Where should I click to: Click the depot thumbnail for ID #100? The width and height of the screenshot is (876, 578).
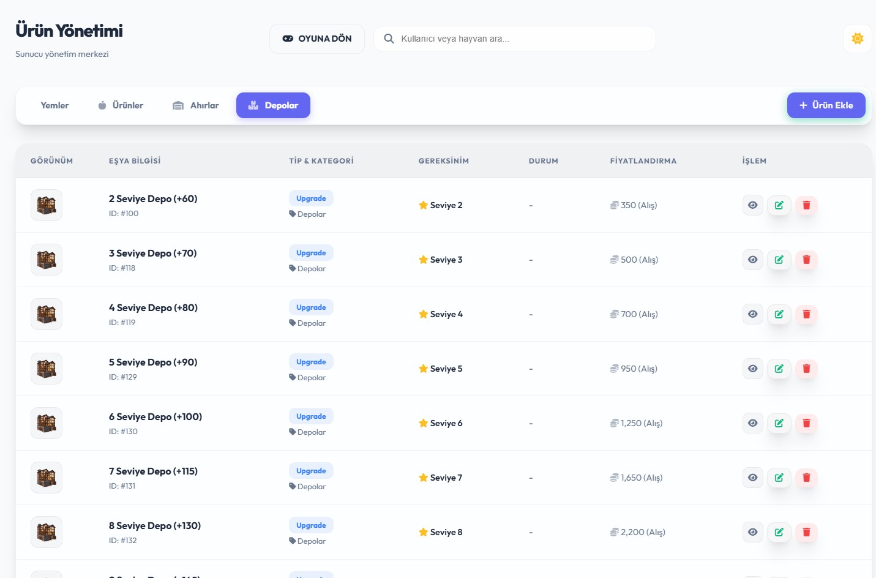click(x=47, y=205)
